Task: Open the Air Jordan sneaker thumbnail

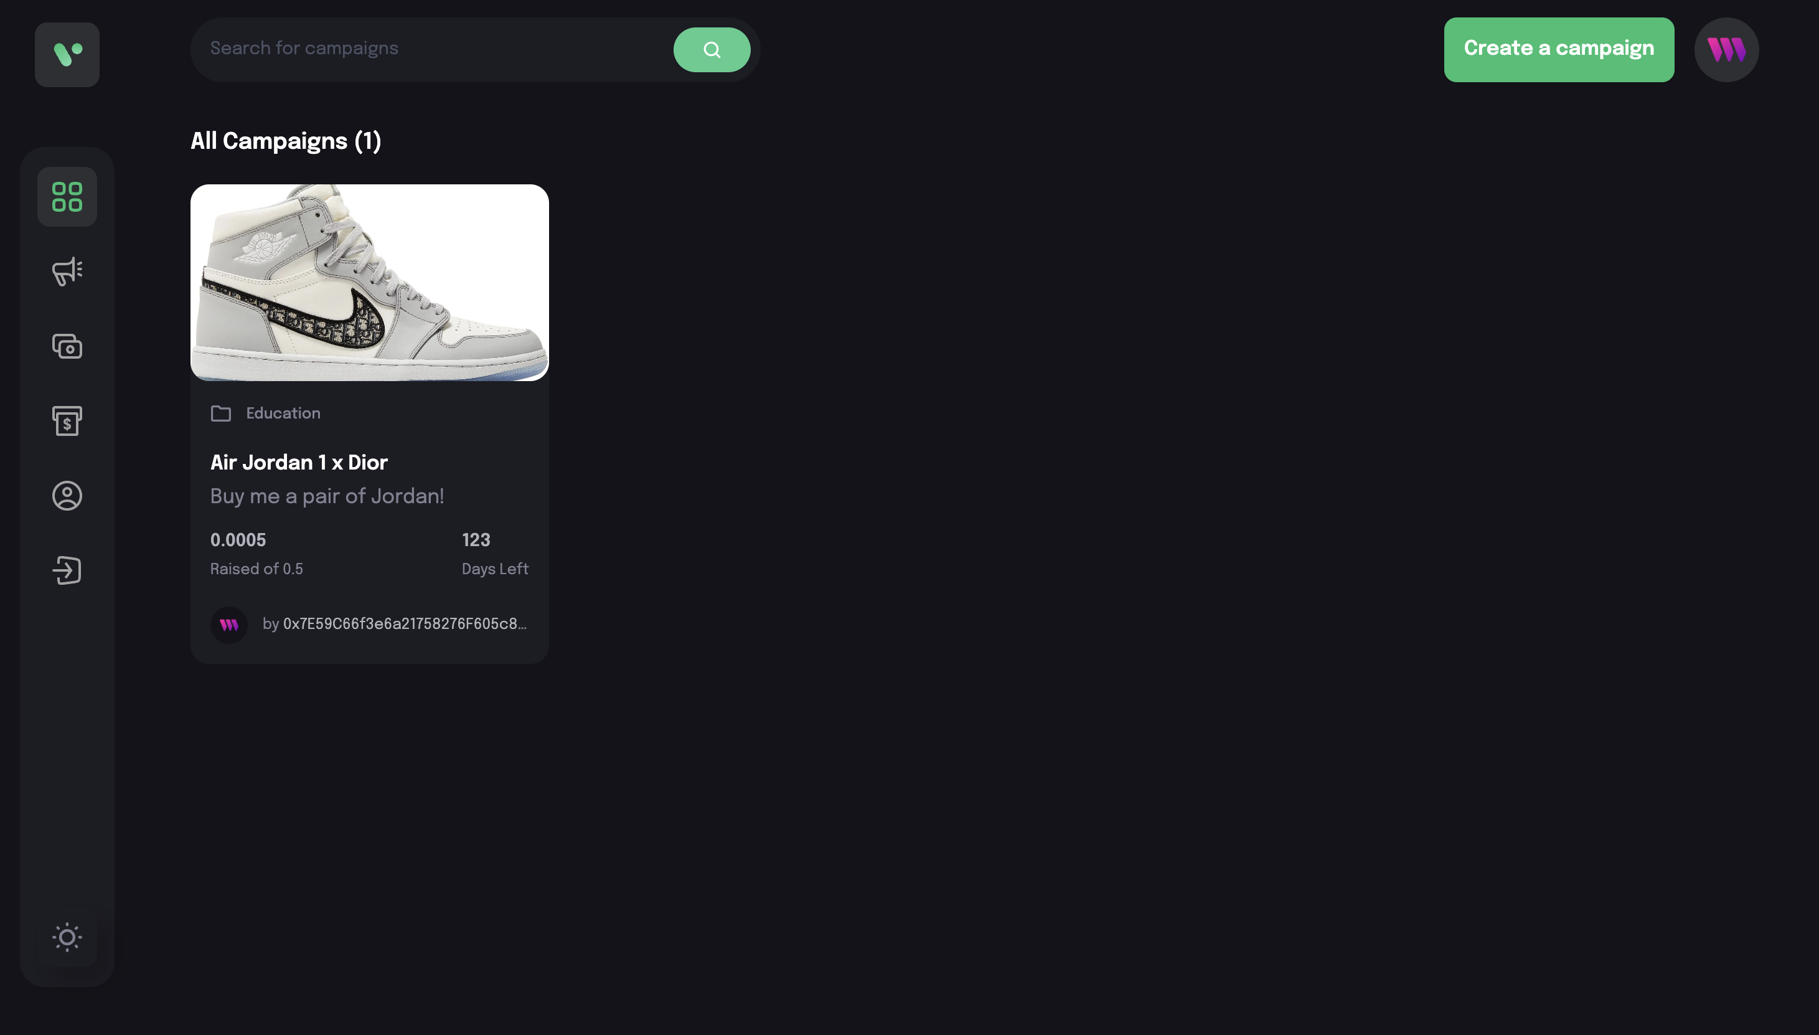Action: tap(370, 282)
